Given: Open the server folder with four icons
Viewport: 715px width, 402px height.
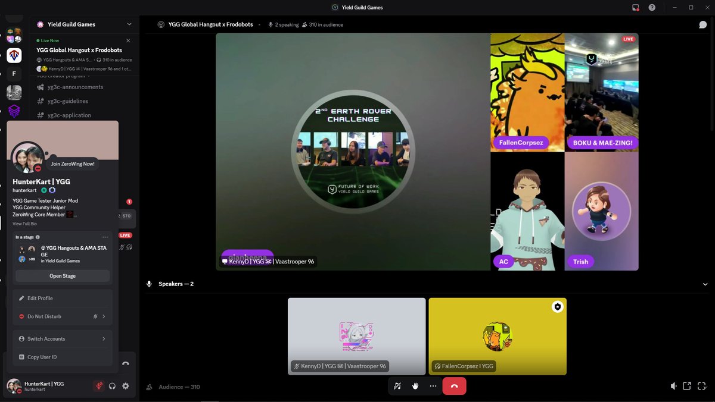Looking at the screenshot, I should coord(14,35).
